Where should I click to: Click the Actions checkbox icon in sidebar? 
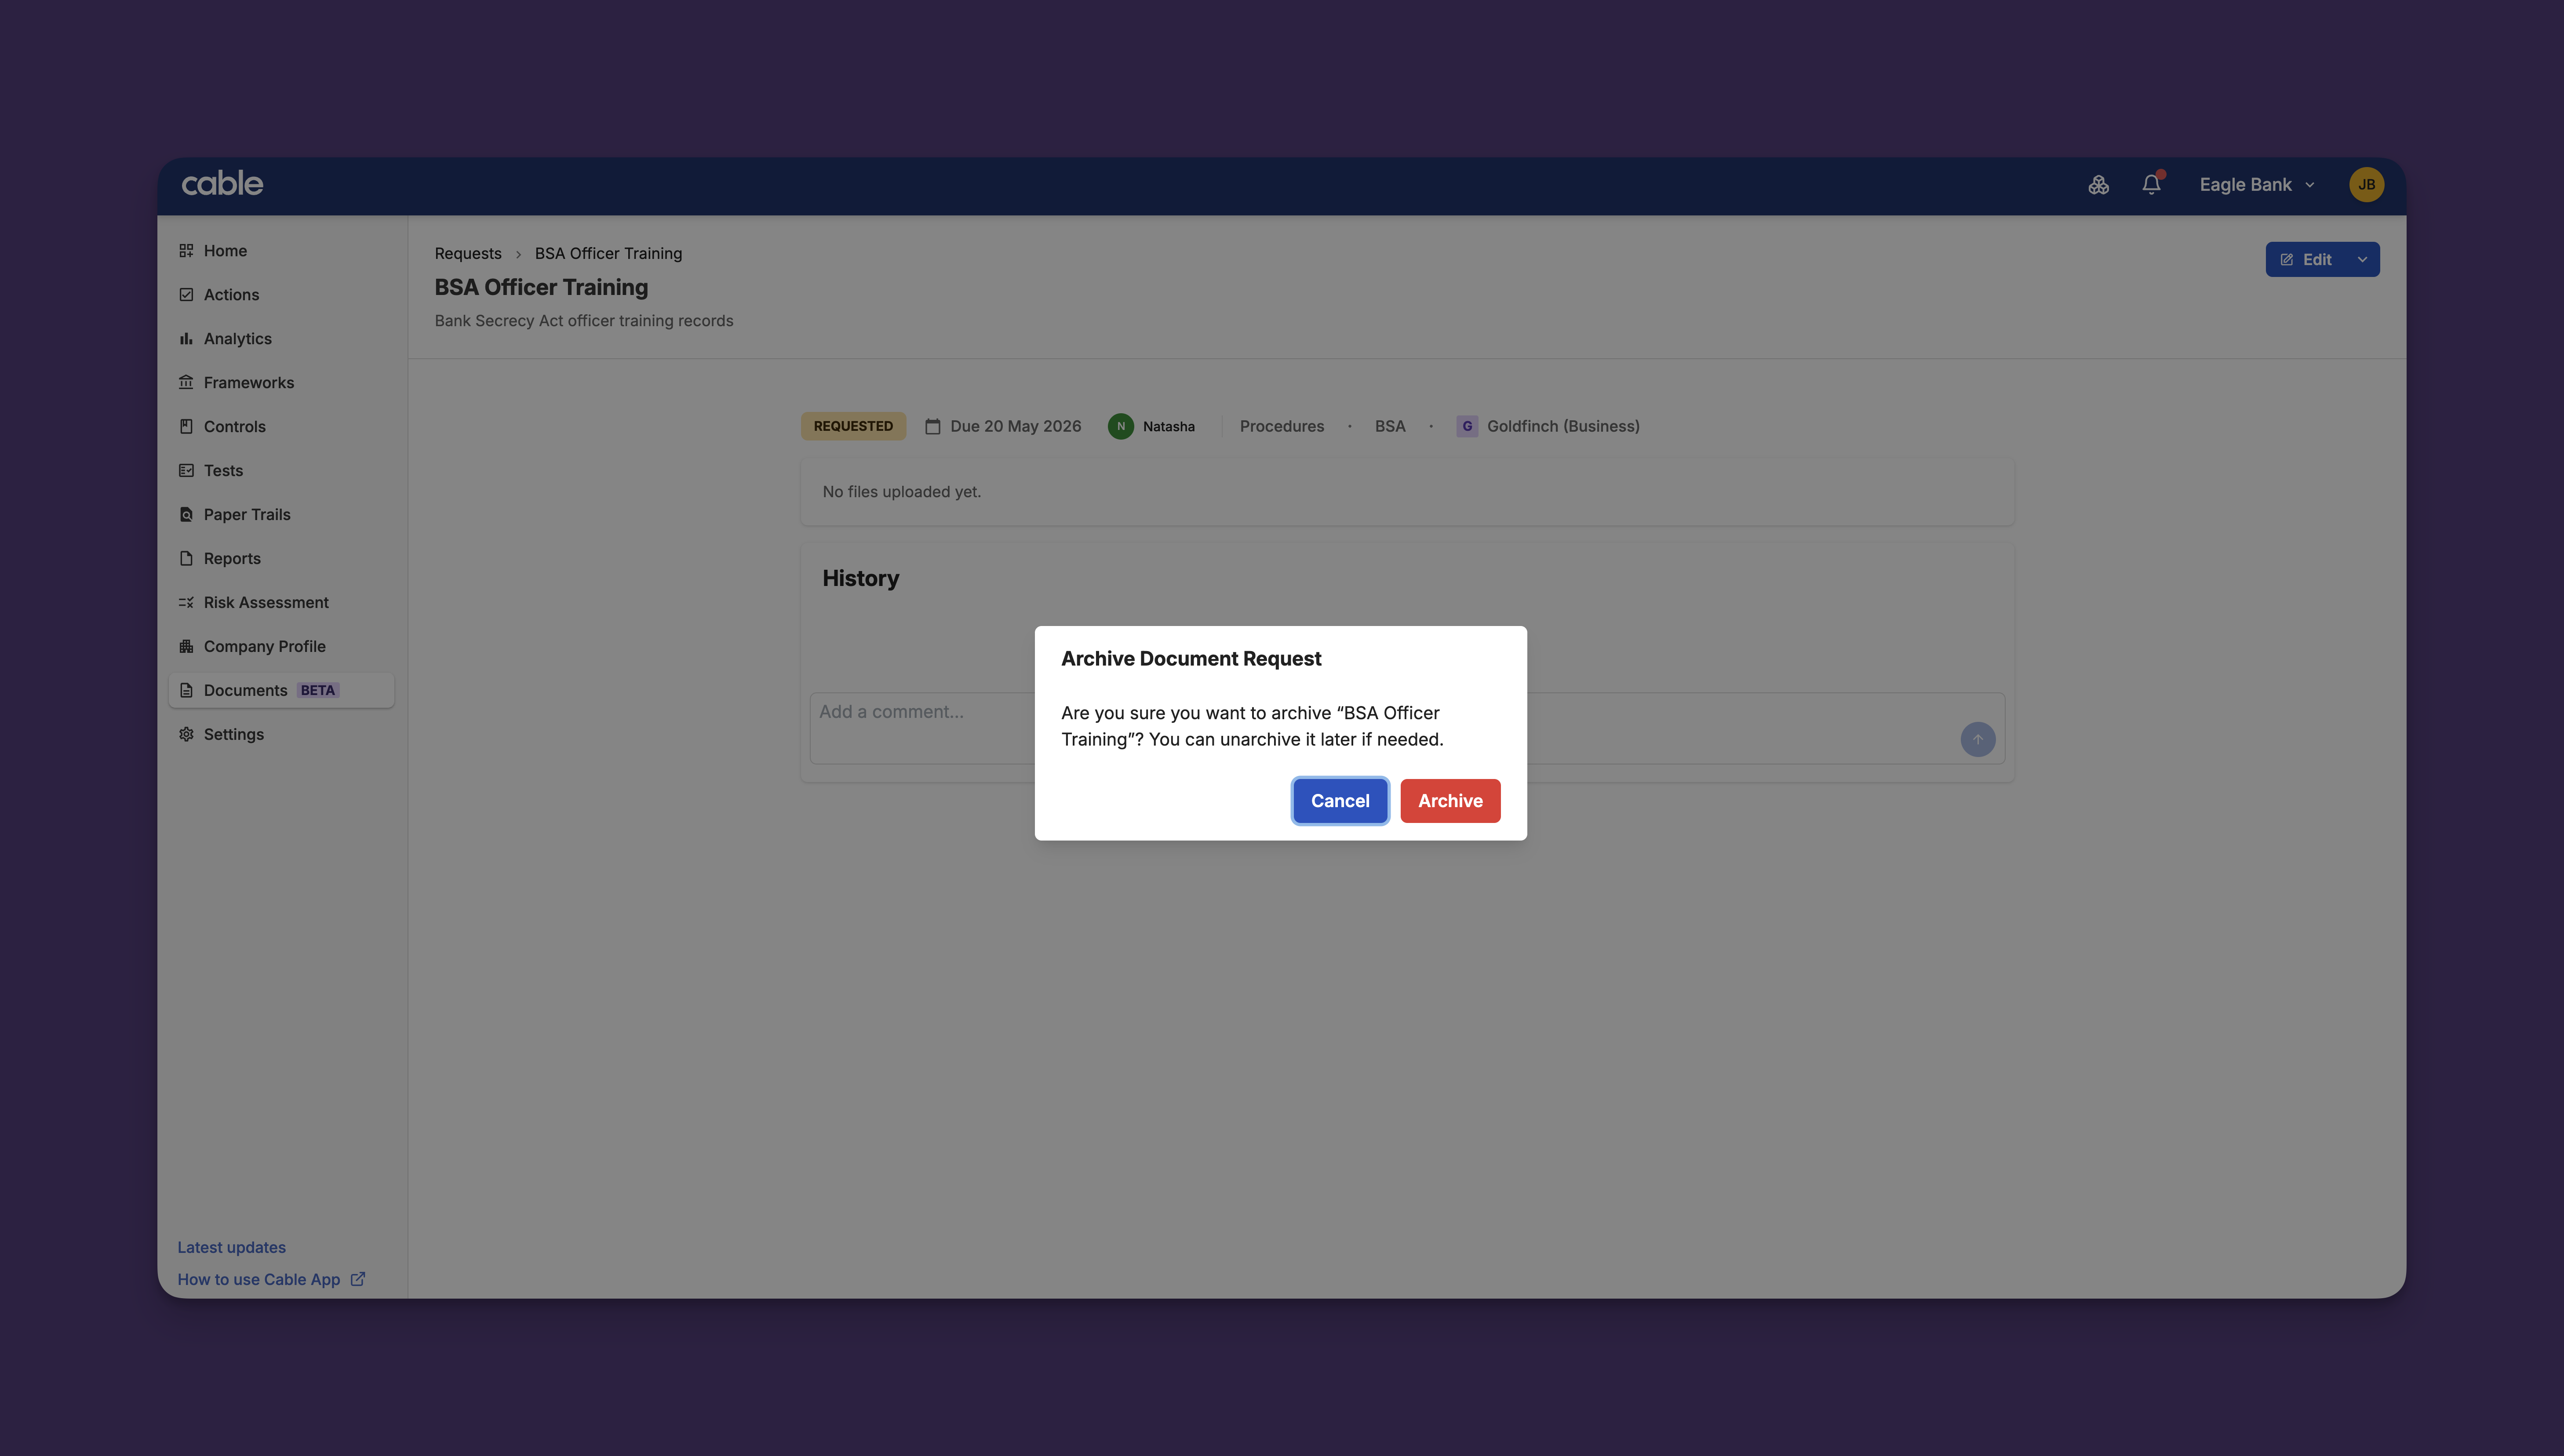(x=186, y=295)
